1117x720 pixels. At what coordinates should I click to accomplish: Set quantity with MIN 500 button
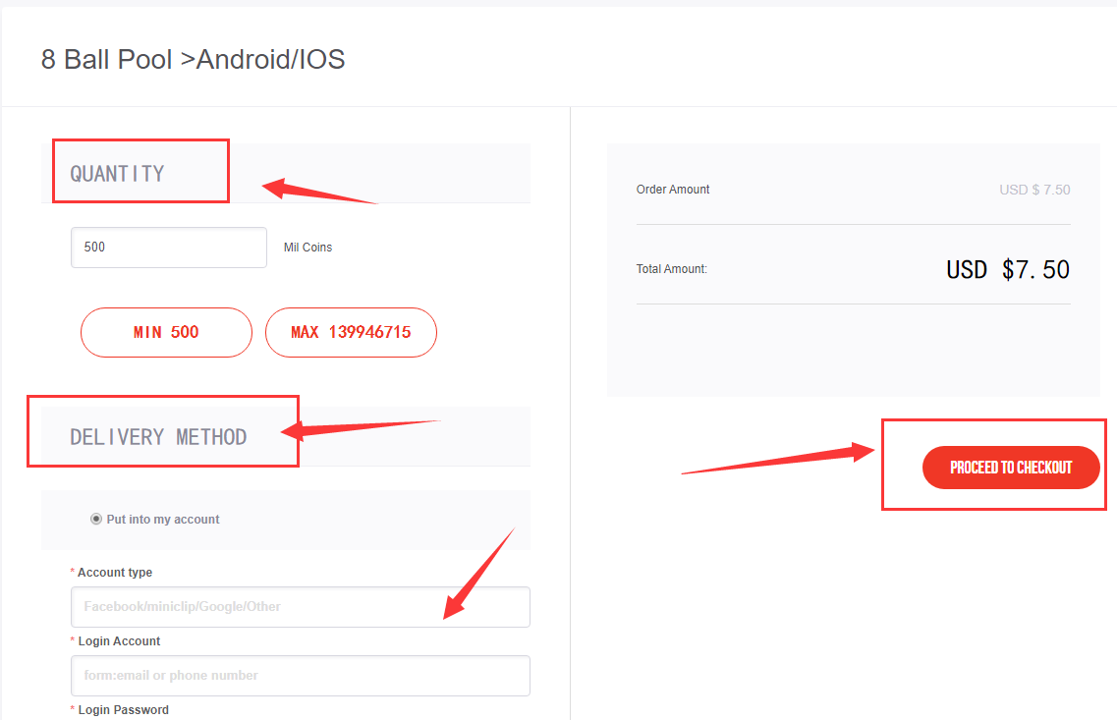(x=166, y=333)
